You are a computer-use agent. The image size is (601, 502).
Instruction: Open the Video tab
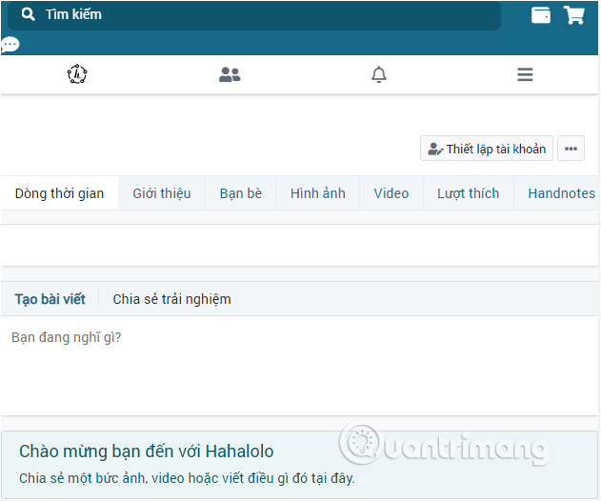391,193
